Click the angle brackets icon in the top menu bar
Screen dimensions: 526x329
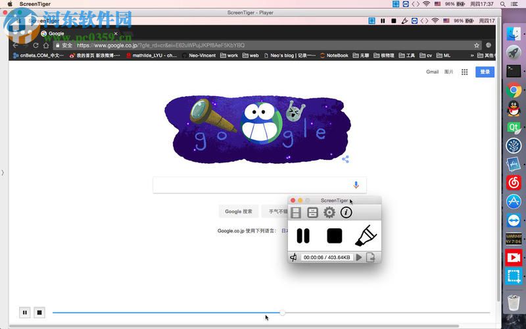pos(416,4)
